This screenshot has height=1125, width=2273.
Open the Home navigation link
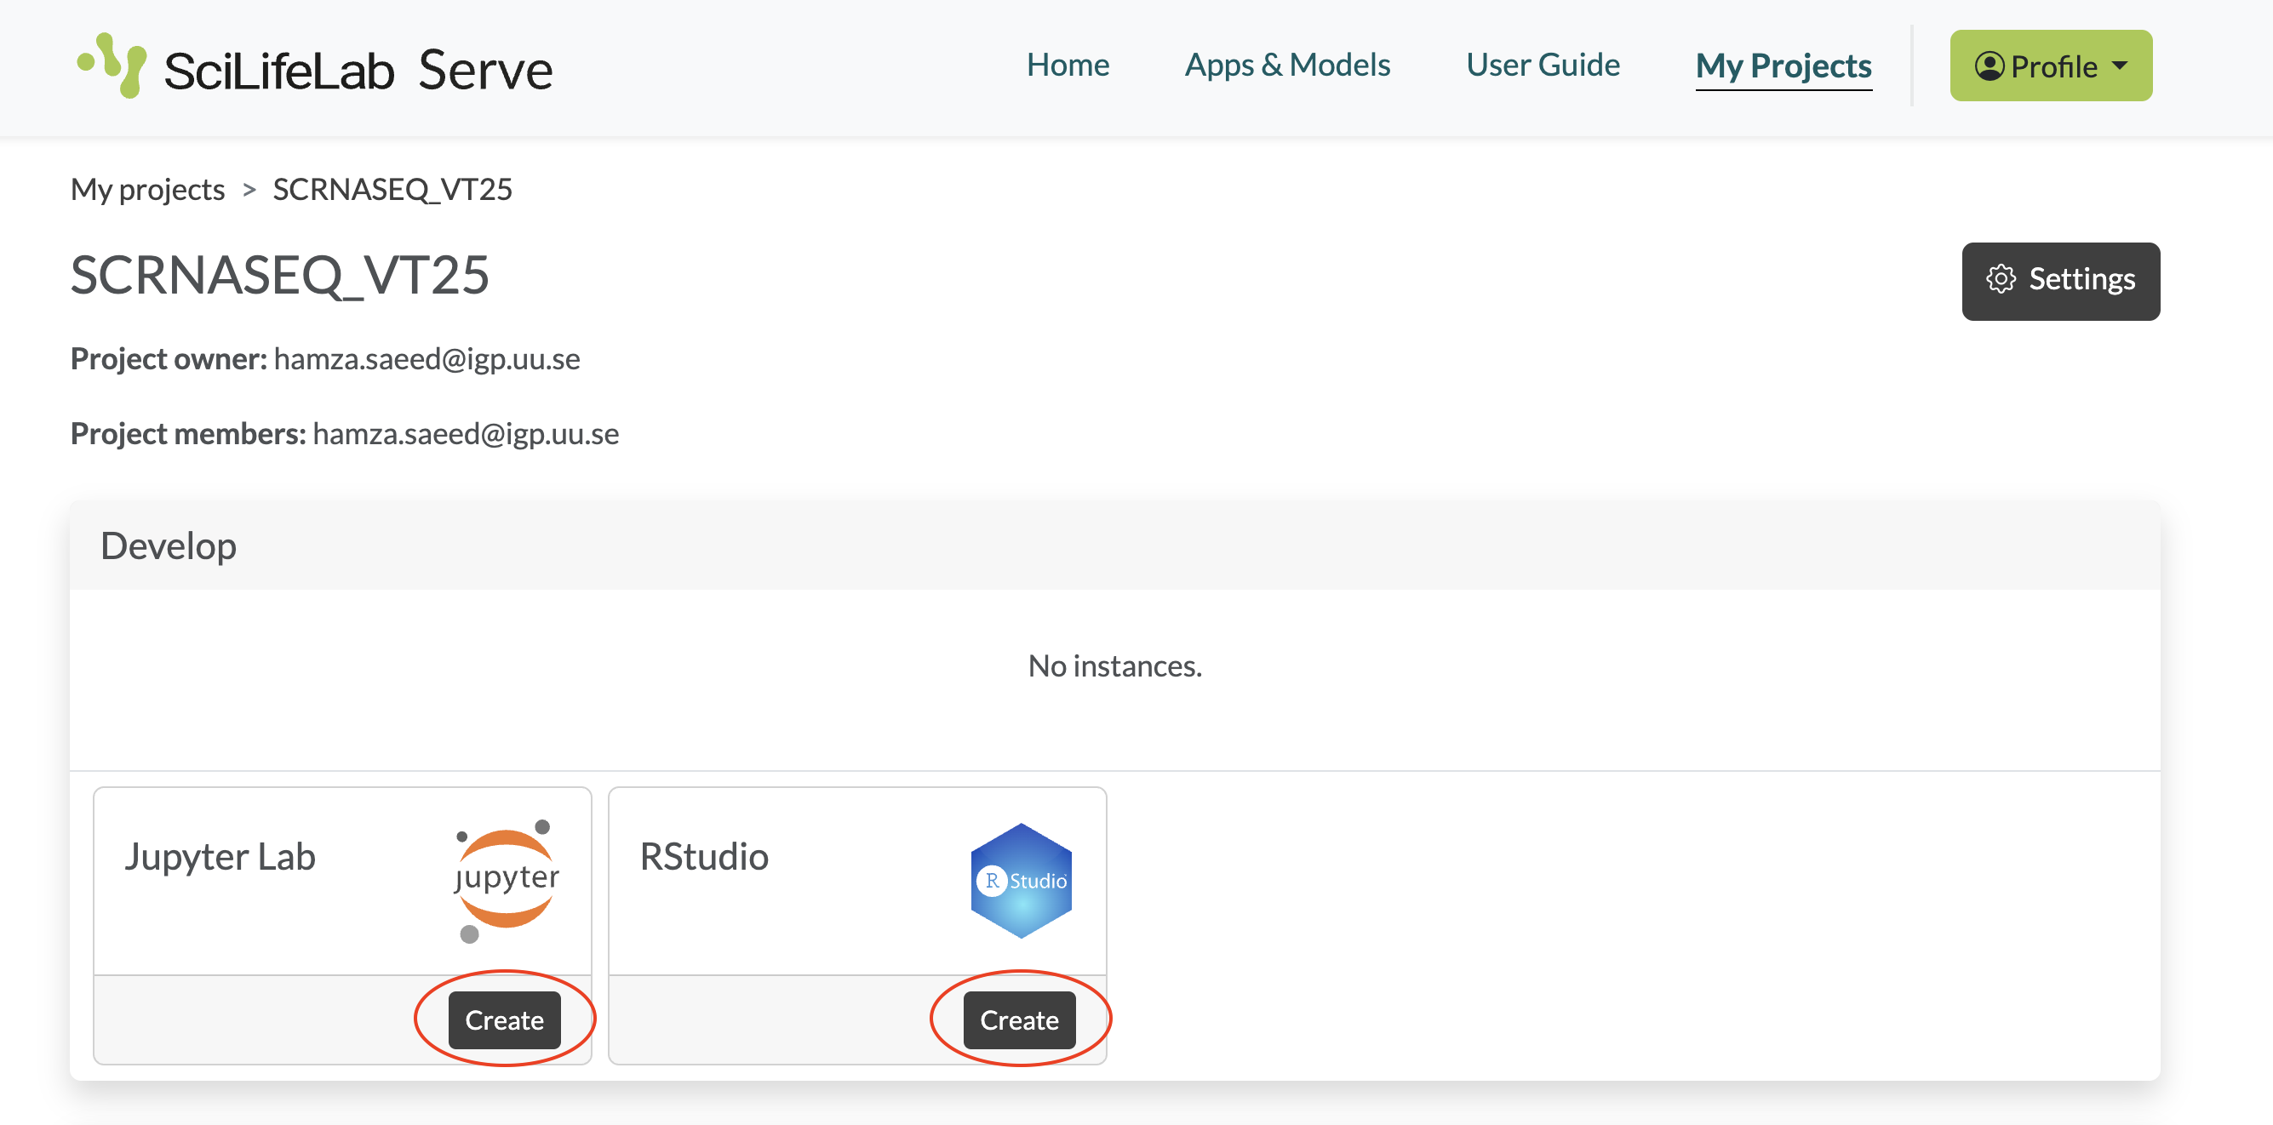click(1067, 66)
